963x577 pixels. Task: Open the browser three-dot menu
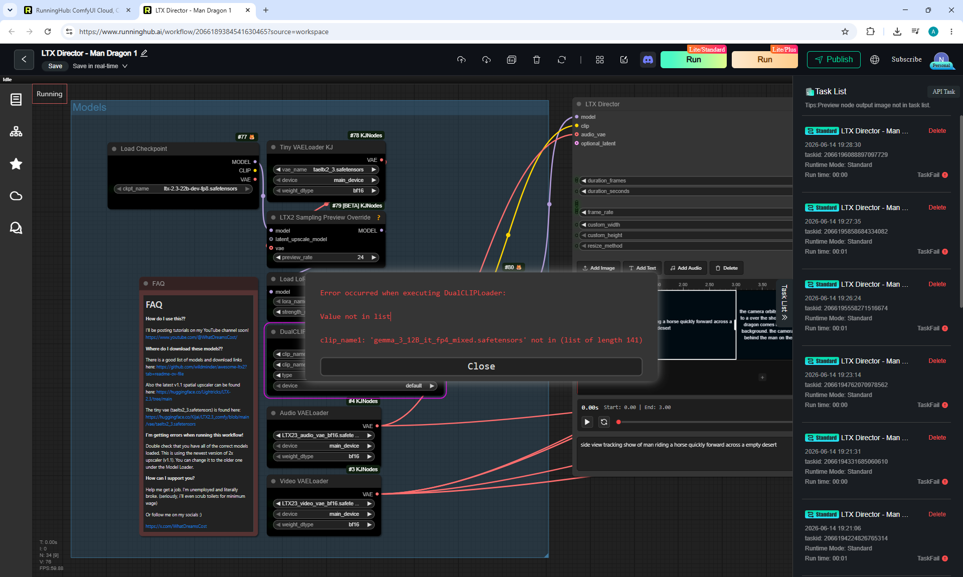[x=951, y=32]
